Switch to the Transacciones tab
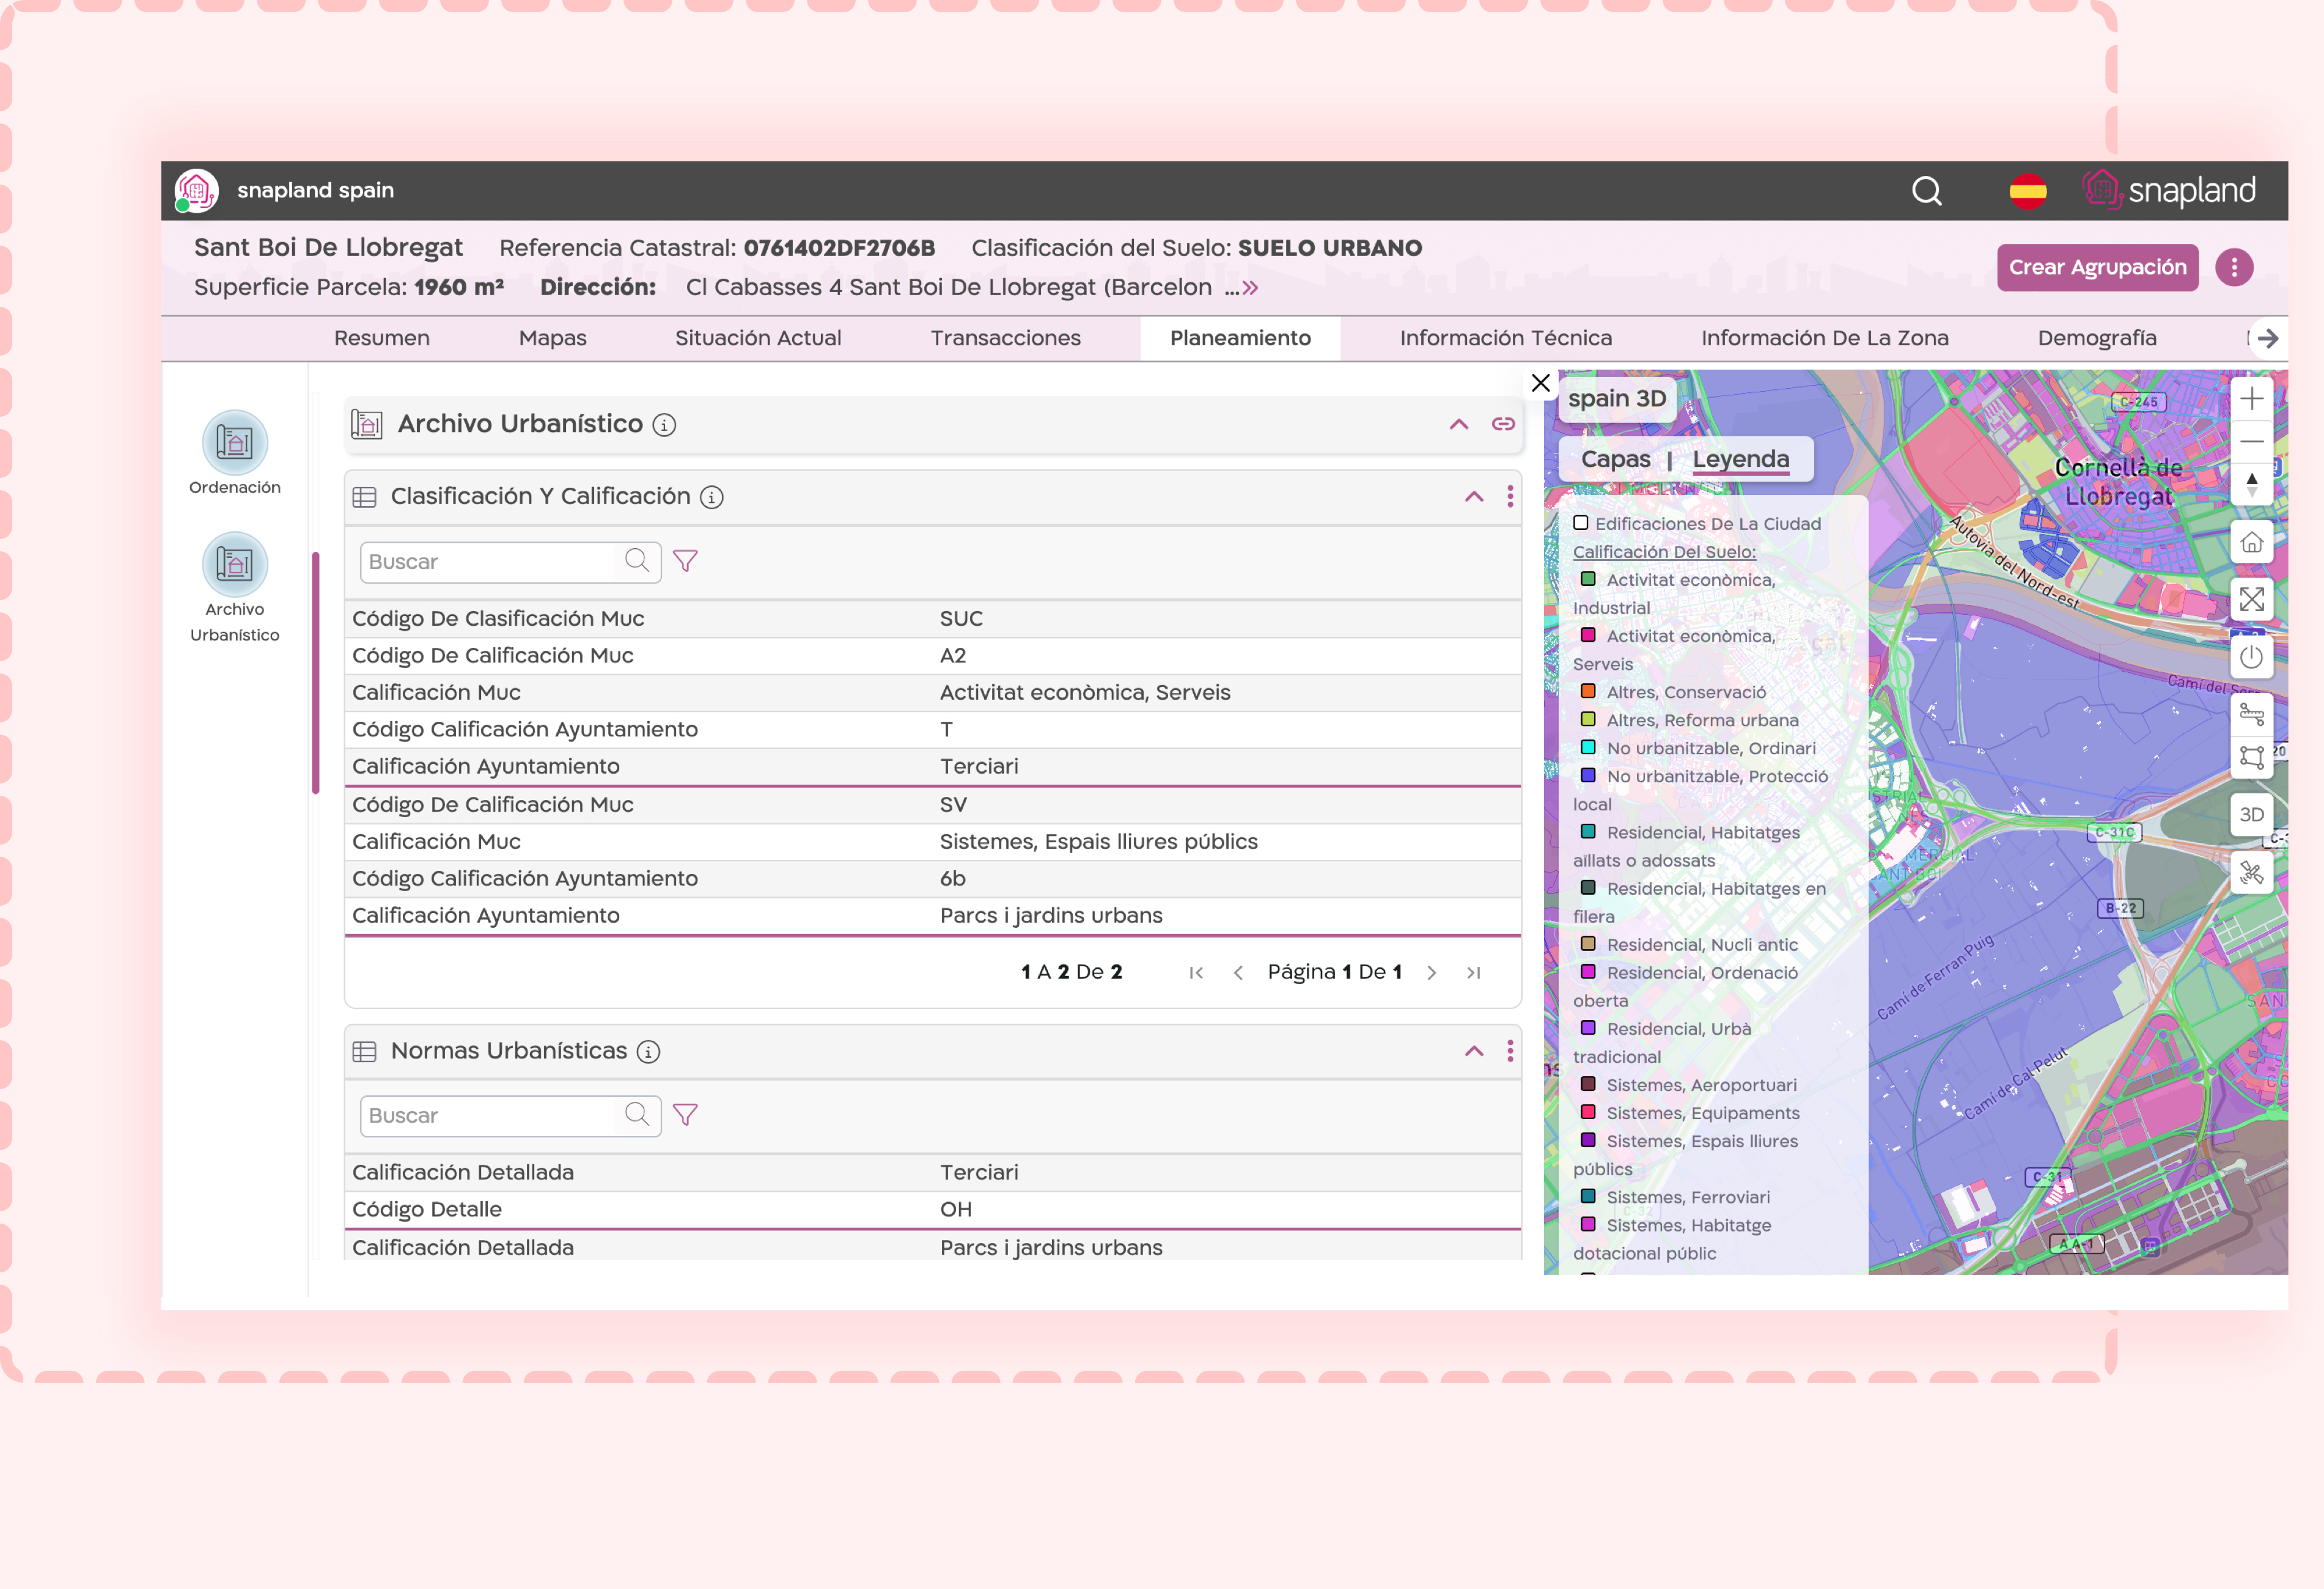Screen dimensions: 2324x1589 click(x=1005, y=339)
